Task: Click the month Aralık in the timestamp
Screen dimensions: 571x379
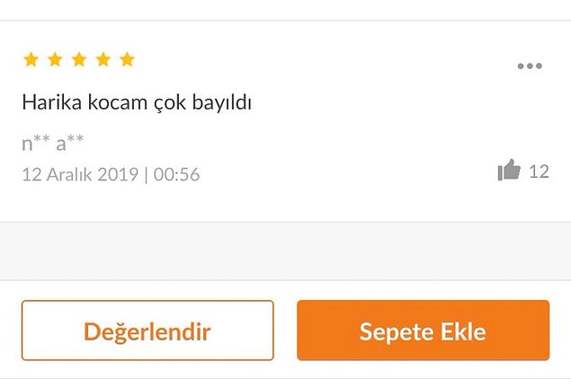Action: (69, 174)
